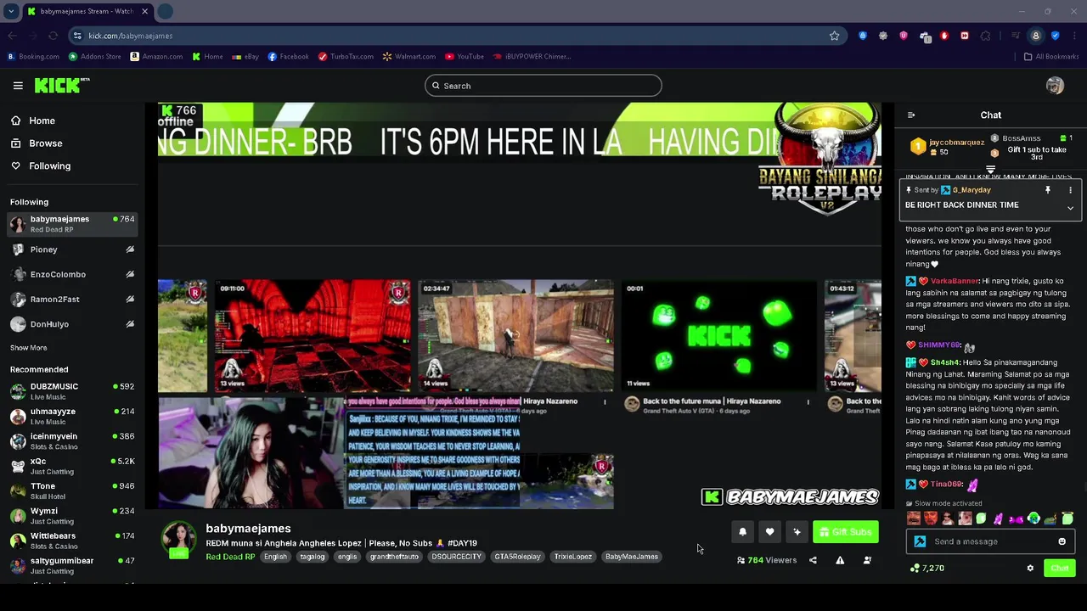
Task: Open Browse from sidebar
Action: pyautogui.click(x=46, y=143)
